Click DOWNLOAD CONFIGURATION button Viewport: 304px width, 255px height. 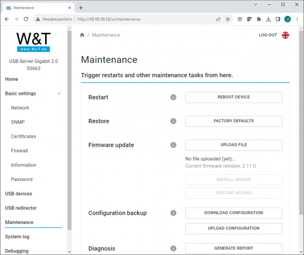pyautogui.click(x=234, y=213)
